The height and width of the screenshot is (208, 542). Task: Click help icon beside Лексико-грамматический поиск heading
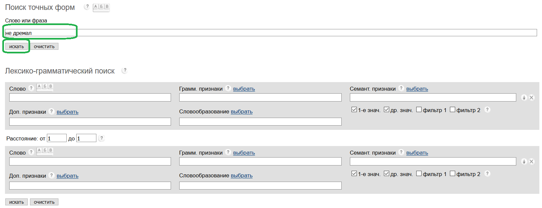point(124,70)
